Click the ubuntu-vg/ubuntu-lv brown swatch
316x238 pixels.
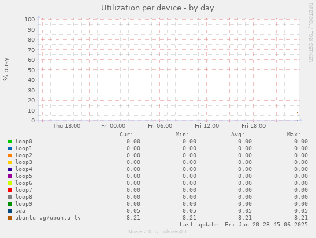(10, 218)
